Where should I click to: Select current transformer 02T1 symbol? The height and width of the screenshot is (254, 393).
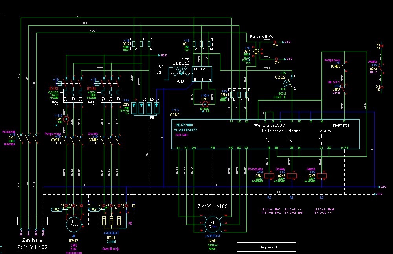tap(256, 51)
